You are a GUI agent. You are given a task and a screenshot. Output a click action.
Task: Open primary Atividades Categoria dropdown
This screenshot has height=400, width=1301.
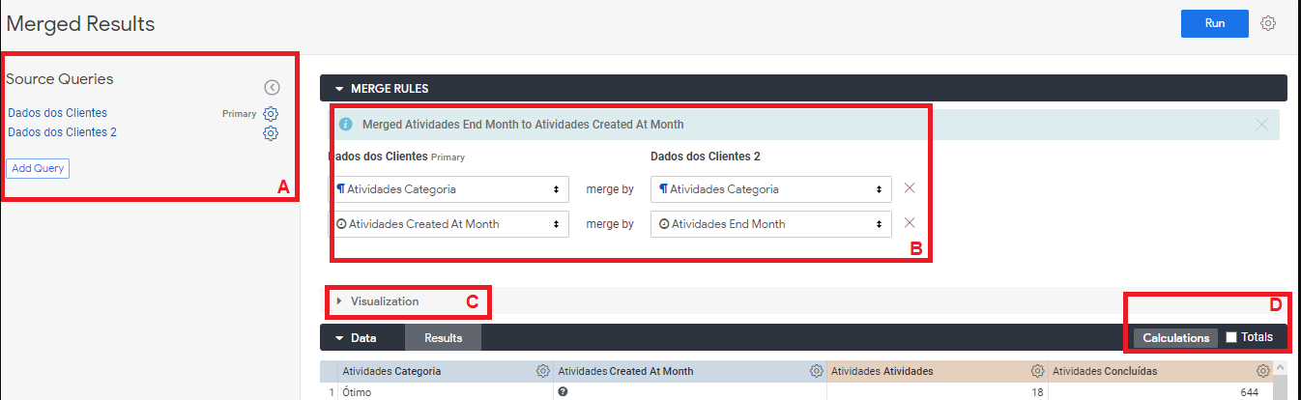click(x=448, y=189)
